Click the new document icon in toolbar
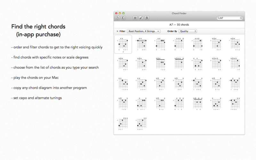 (117, 18)
